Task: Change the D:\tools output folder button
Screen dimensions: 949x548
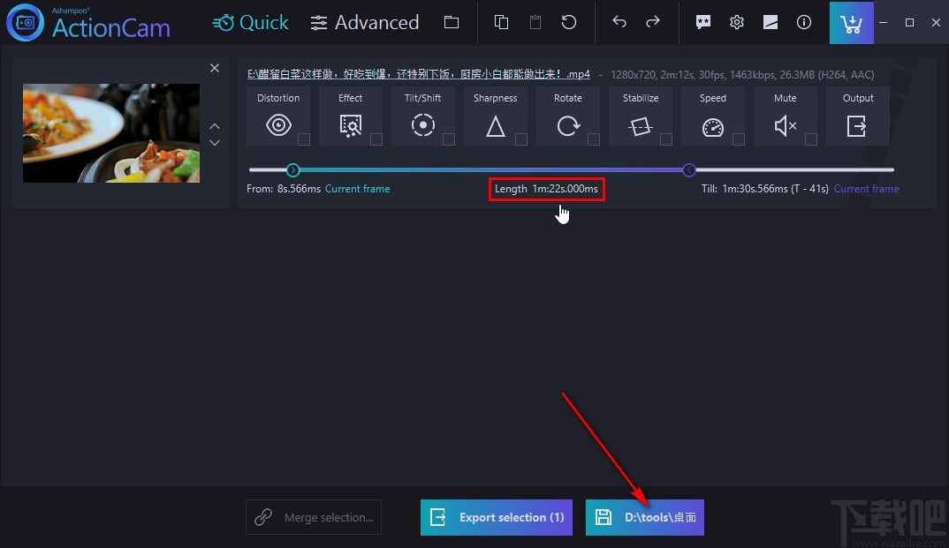Action: (644, 517)
